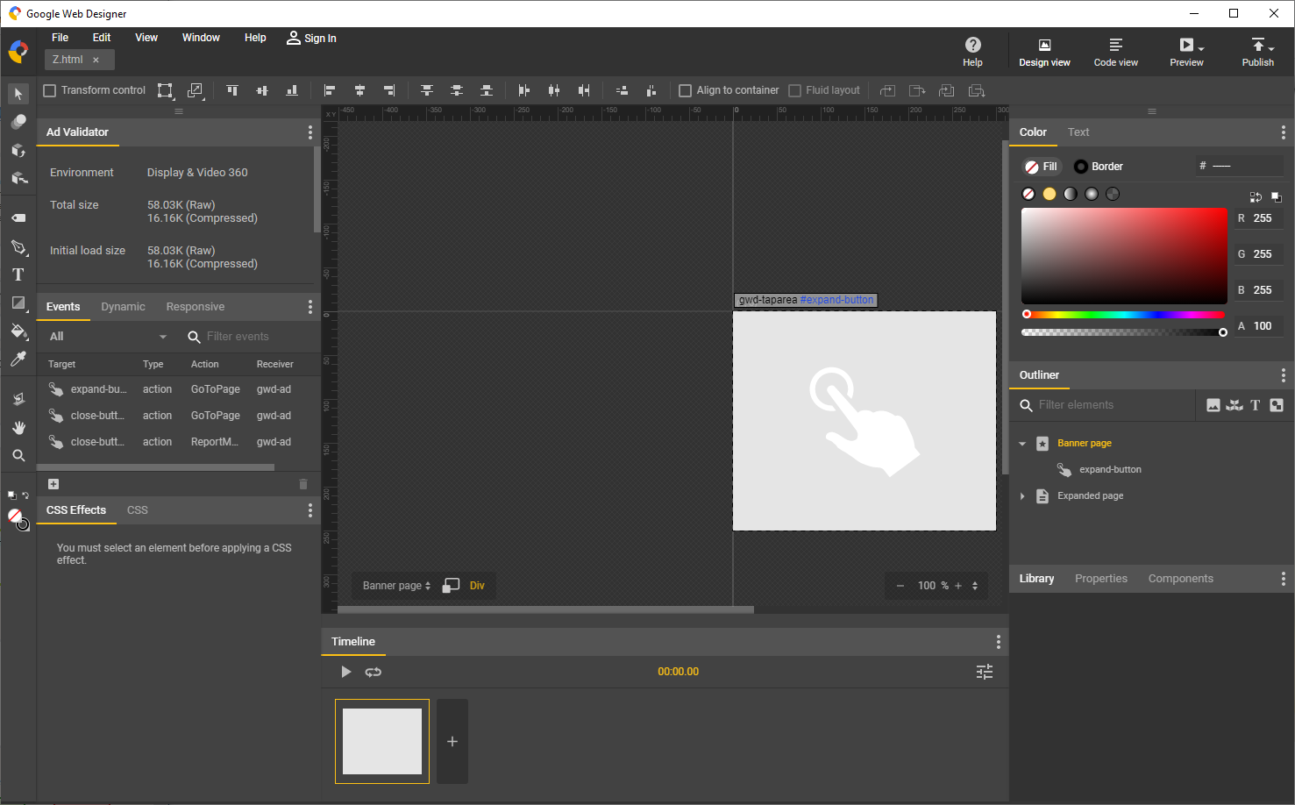Image resolution: width=1295 pixels, height=805 pixels.
Task: Switch to the Dynamic tab
Action: click(x=123, y=307)
